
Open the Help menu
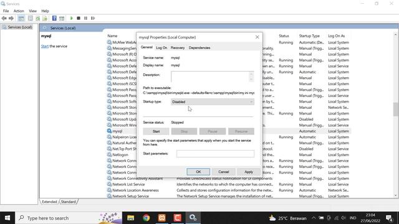[x=45, y=11]
